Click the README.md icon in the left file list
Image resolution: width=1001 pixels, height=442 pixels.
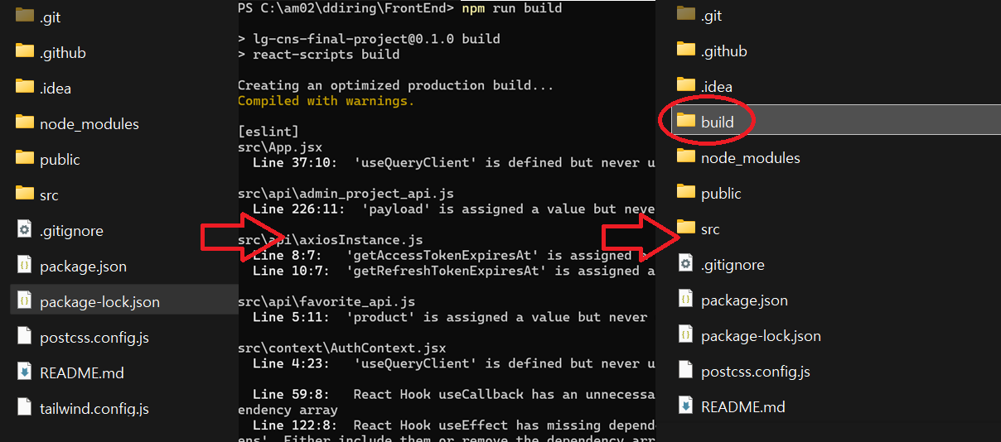(x=24, y=372)
